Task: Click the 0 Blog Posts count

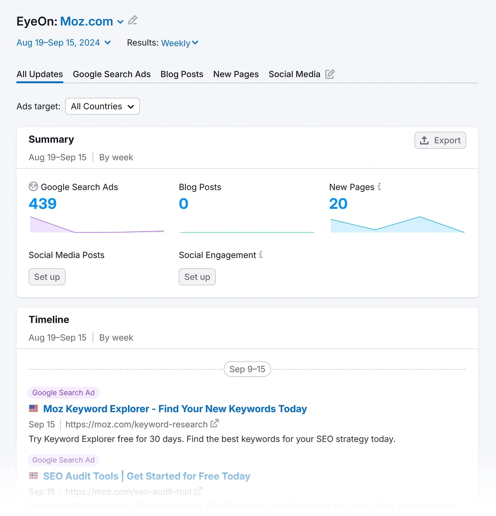Action: (x=184, y=204)
